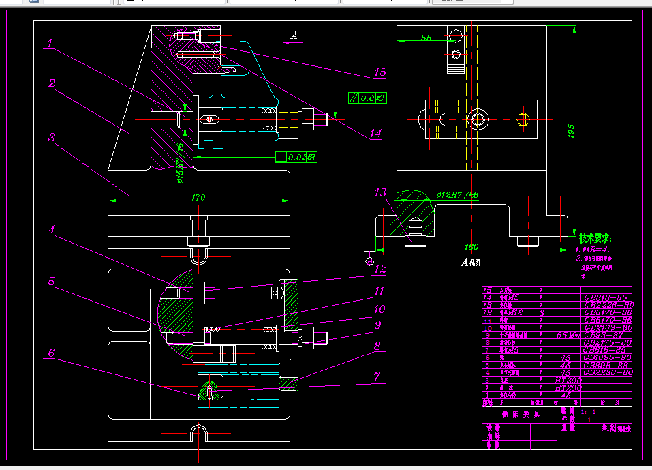The width and height of the screenshot is (652, 470).
Task: Select balloon callout number 12 in drawing
Action: pos(380,269)
